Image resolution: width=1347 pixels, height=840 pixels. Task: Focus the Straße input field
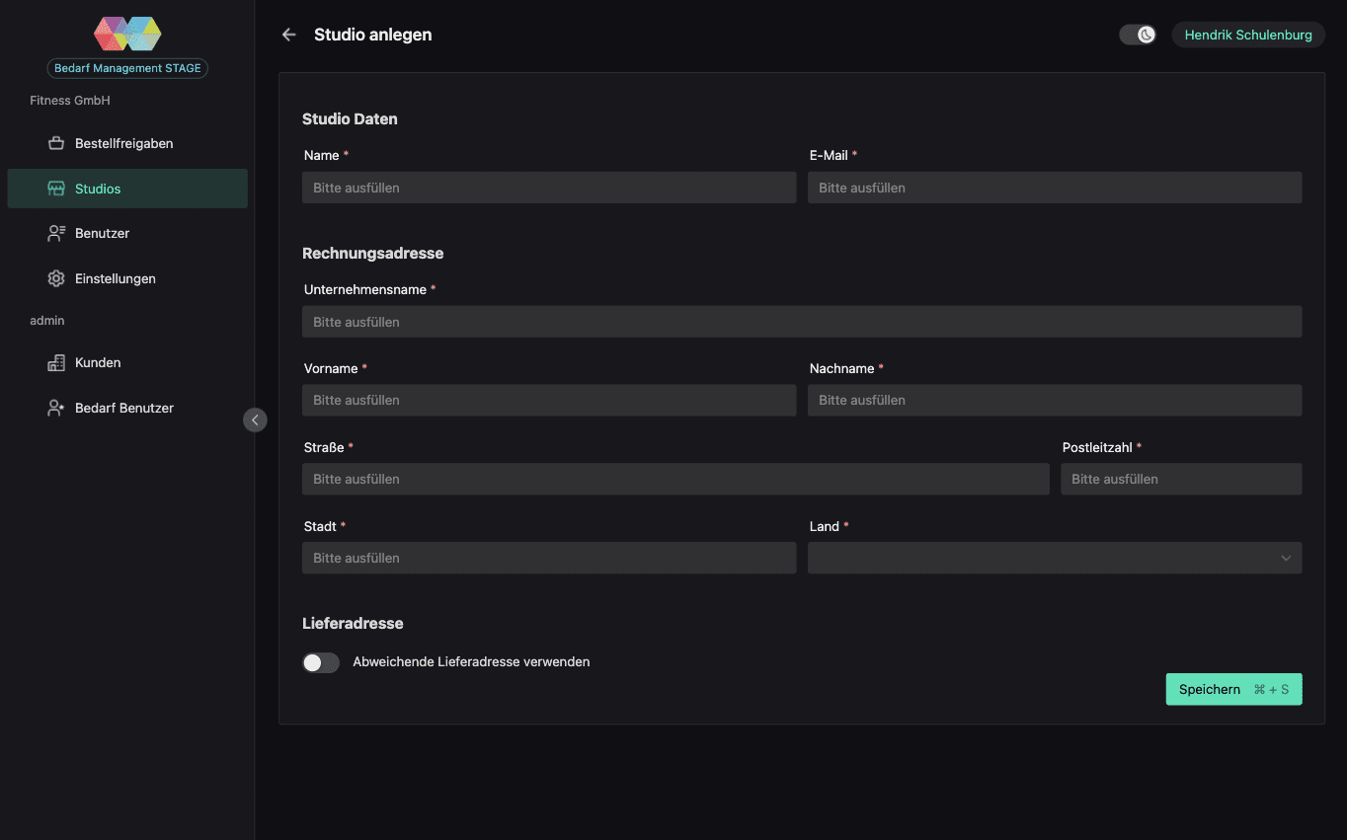[675, 479]
